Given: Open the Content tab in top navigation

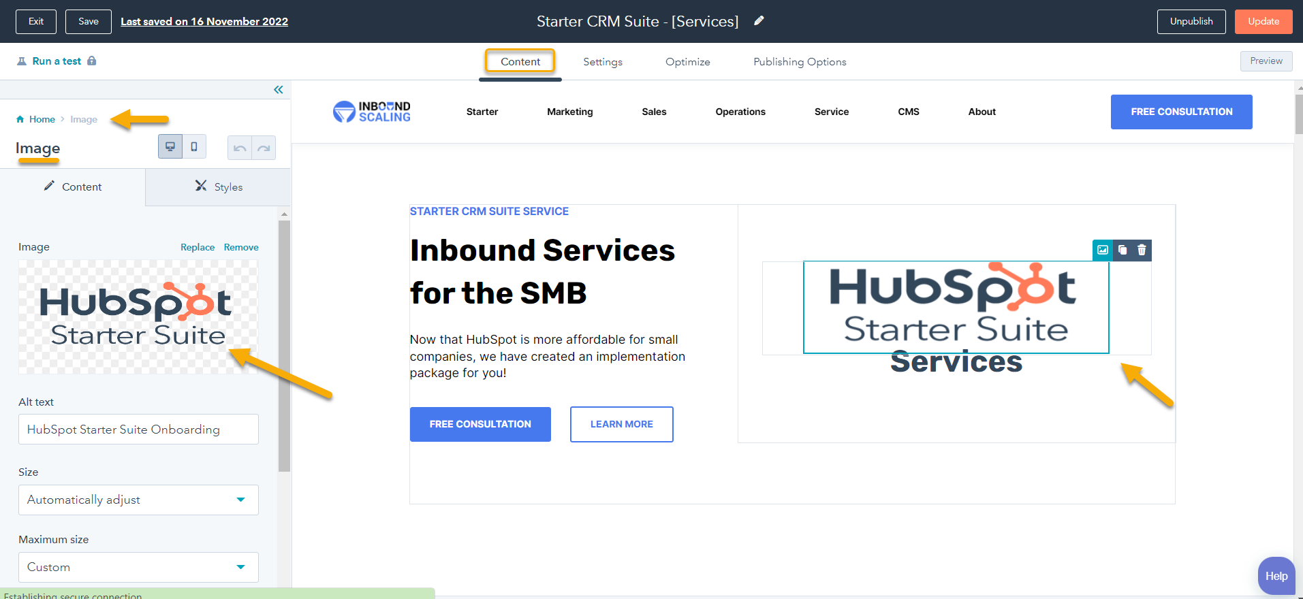Looking at the screenshot, I should point(520,61).
